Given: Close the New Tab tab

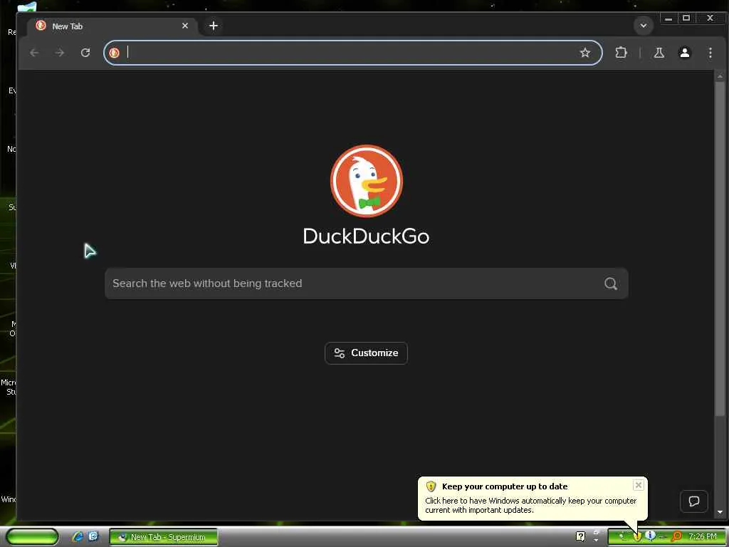Looking at the screenshot, I should click(185, 26).
